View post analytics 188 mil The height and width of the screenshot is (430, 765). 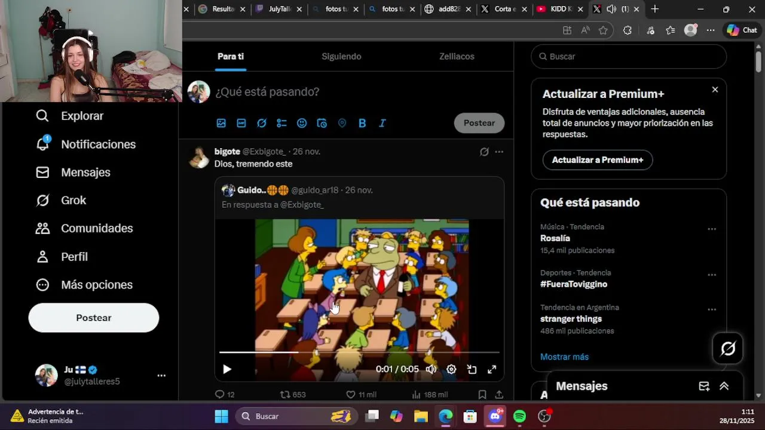[x=430, y=395]
